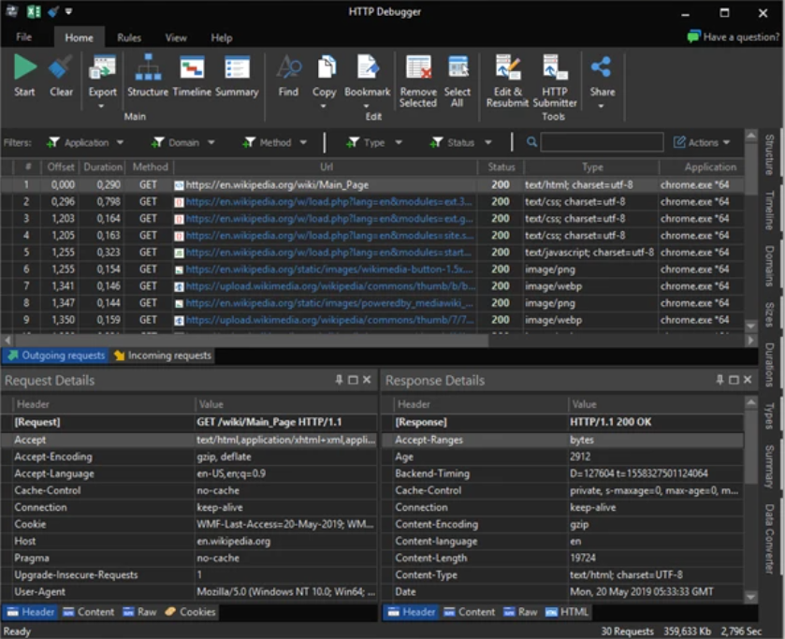Expand the Method filter
This screenshot has width=785, height=639.
[x=276, y=141]
